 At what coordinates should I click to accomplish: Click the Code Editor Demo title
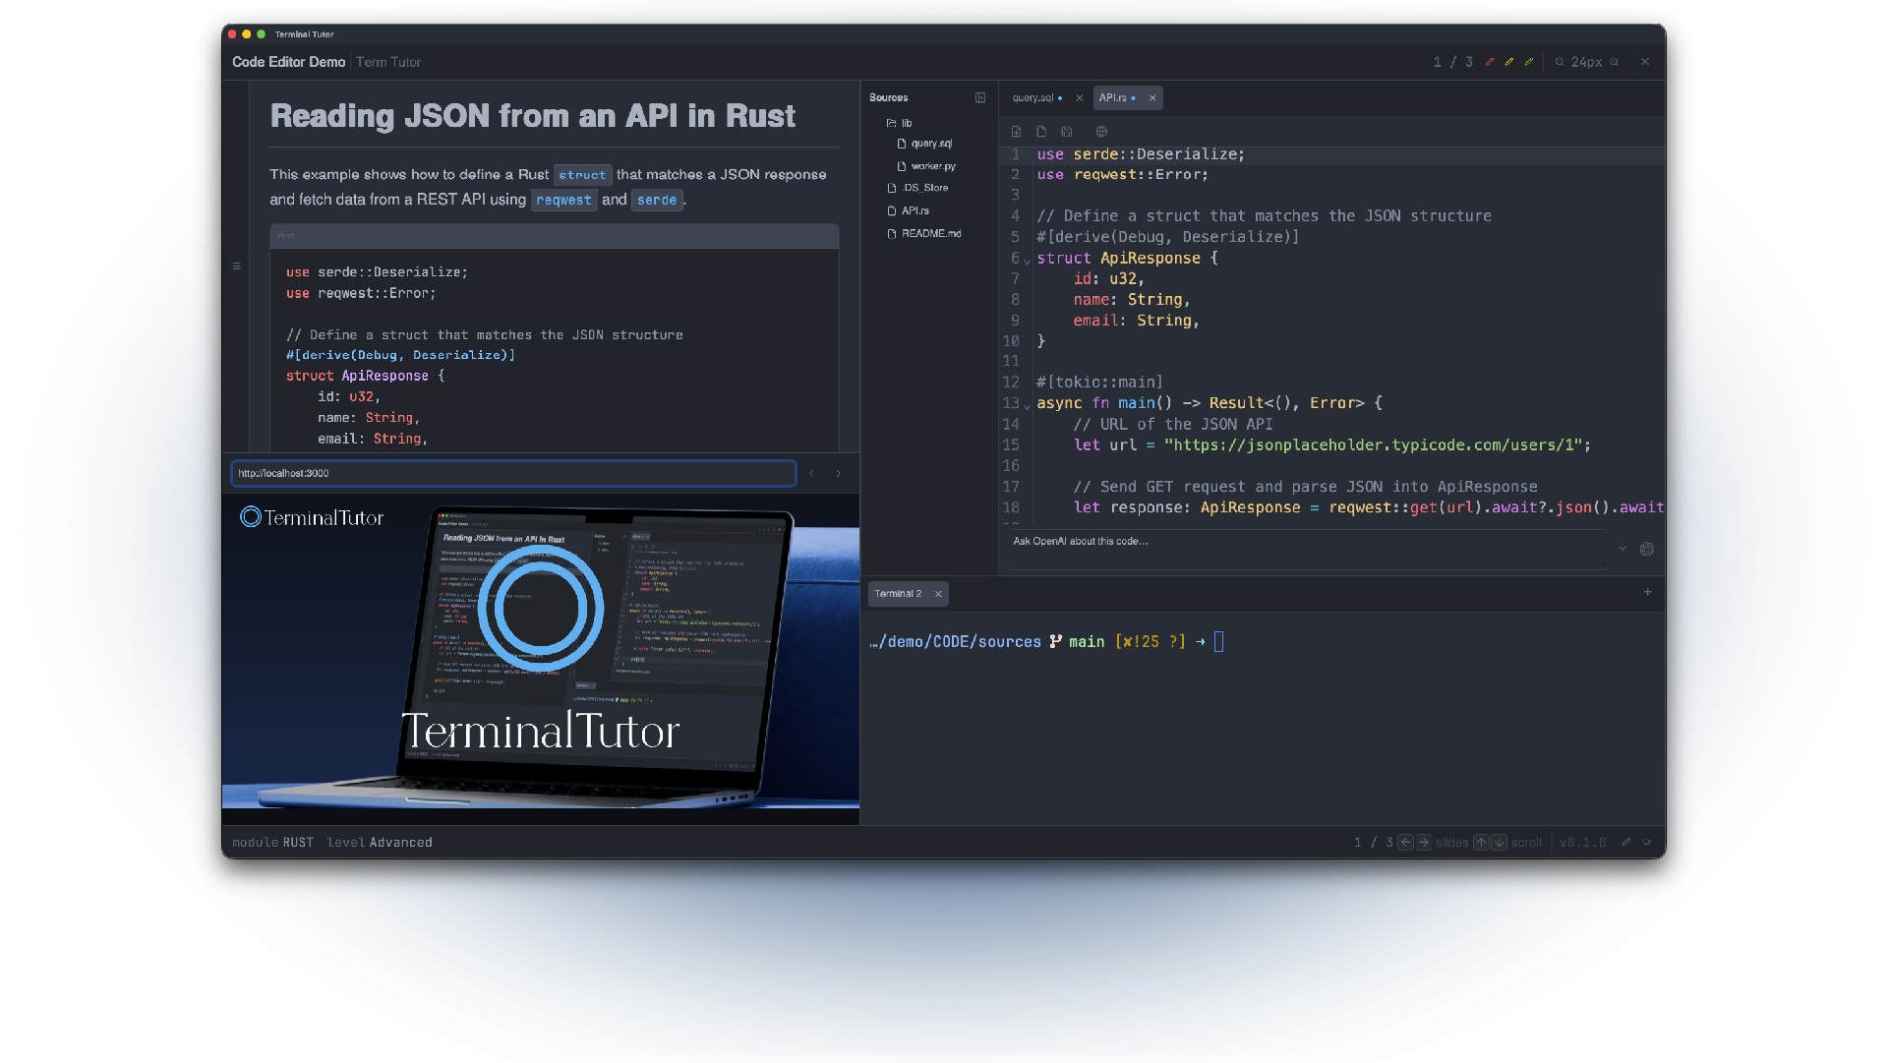click(x=289, y=62)
